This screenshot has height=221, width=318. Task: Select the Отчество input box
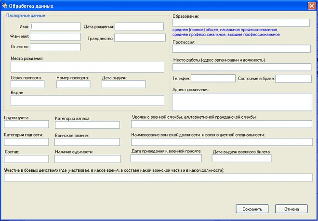pyautogui.click(x=55, y=47)
